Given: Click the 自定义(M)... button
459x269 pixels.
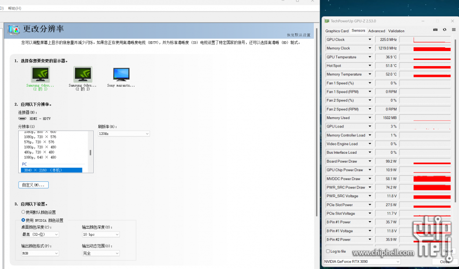Looking at the screenshot, I should pos(33,185).
